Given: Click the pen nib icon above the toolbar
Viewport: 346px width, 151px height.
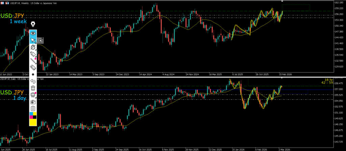Looking at the screenshot, I should pyautogui.click(x=33, y=24).
